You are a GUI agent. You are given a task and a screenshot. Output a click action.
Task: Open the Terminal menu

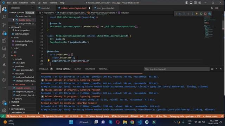53,3
